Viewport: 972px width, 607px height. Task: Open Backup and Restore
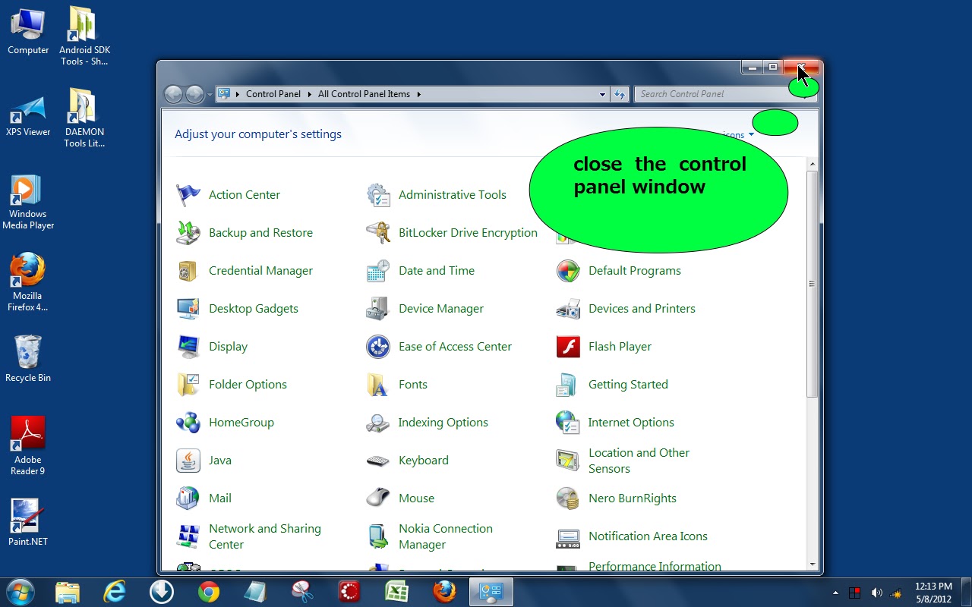pyautogui.click(x=260, y=232)
